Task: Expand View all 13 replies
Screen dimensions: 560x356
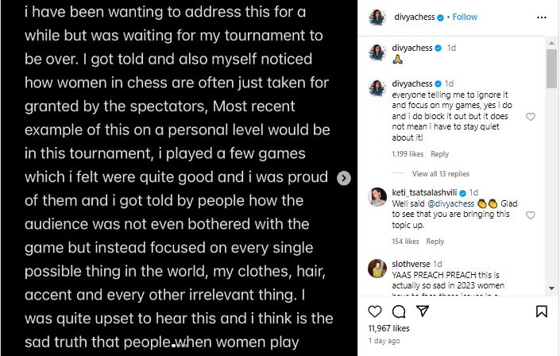Action: pyautogui.click(x=441, y=173)
